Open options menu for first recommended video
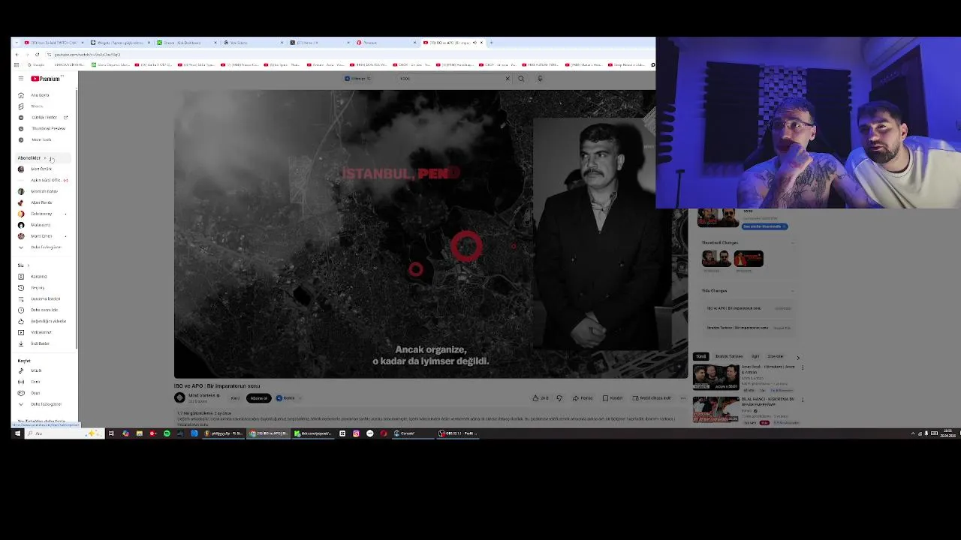The image size is (961, 540). click(802, 368)
